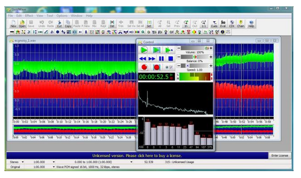301x178 pixels.
Task: Open the Cues points icon
Action: coord(214,24)
